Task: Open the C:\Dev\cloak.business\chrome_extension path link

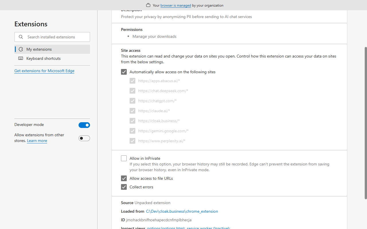Action: (182, 211)
